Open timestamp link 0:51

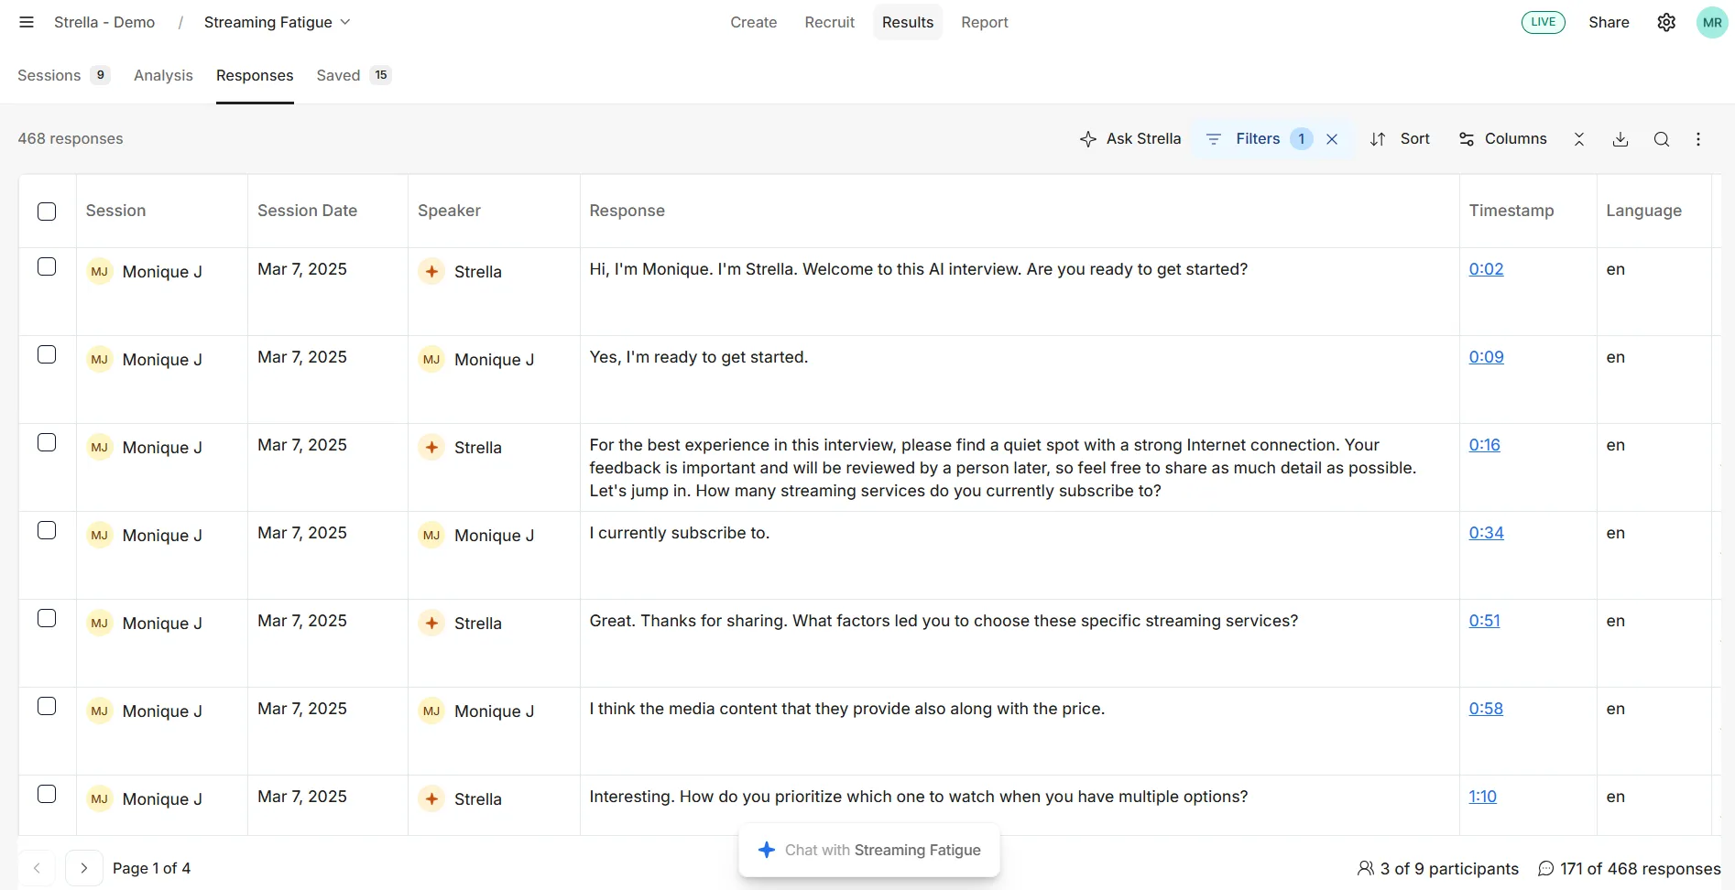[1484, 621]
